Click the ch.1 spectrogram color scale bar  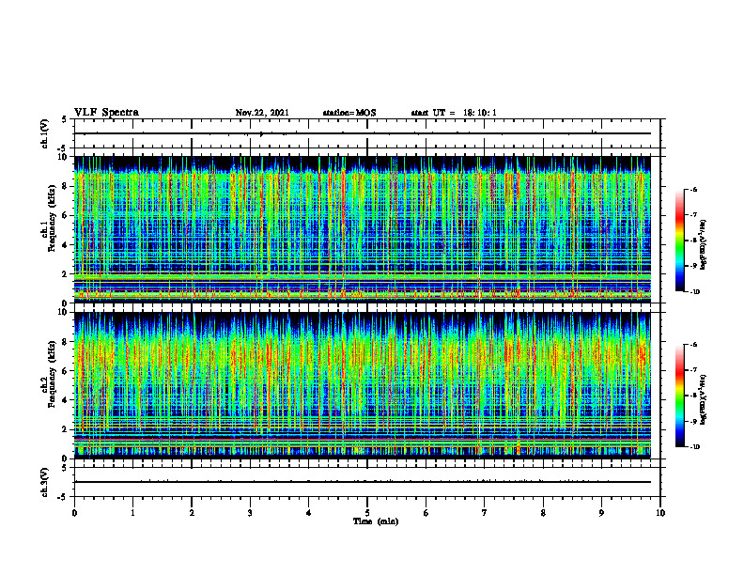[680, 241]
